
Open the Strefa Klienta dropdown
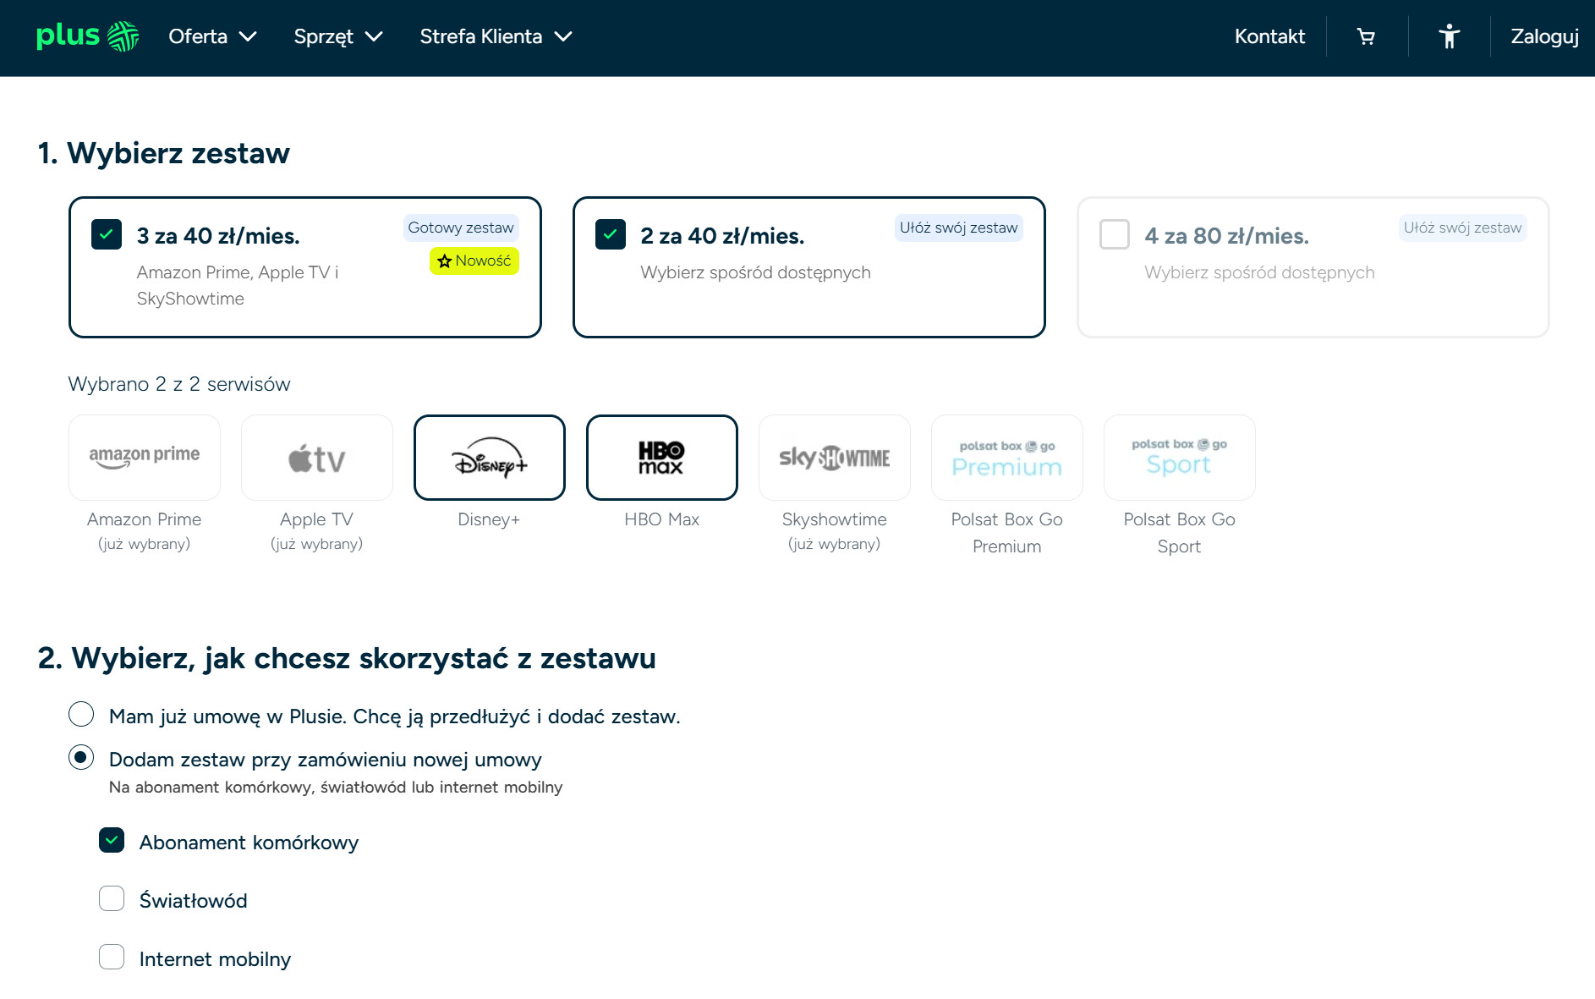pyautogui.click(x=496, y=36)
